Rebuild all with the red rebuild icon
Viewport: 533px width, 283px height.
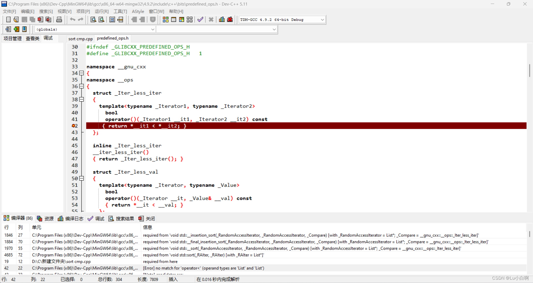coord(230,19)
